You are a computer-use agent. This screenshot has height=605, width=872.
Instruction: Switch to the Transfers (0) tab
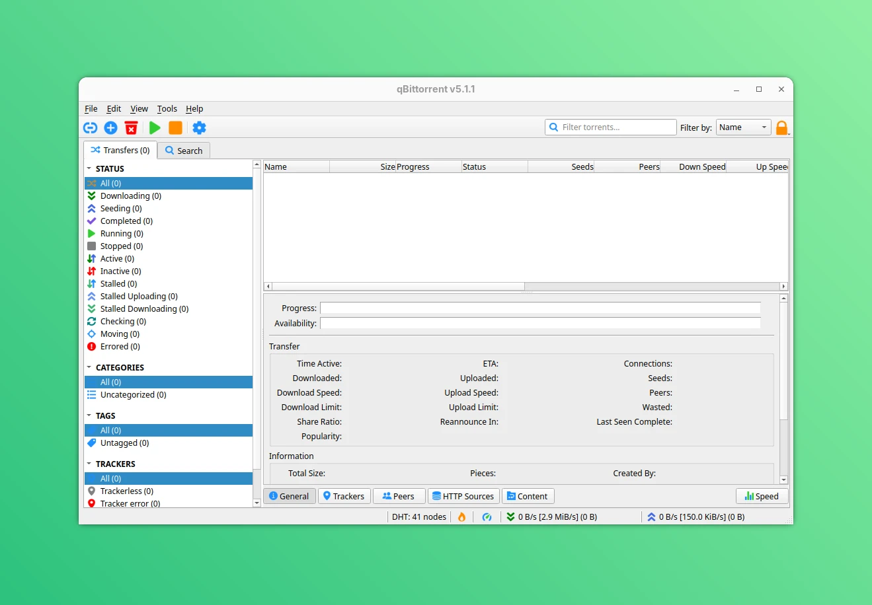(120, 150)
